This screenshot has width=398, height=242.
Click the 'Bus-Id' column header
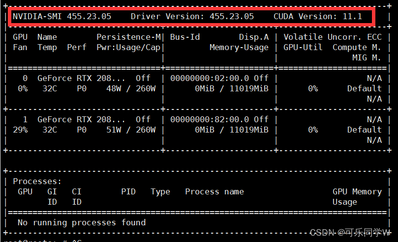tap(185, 37)
